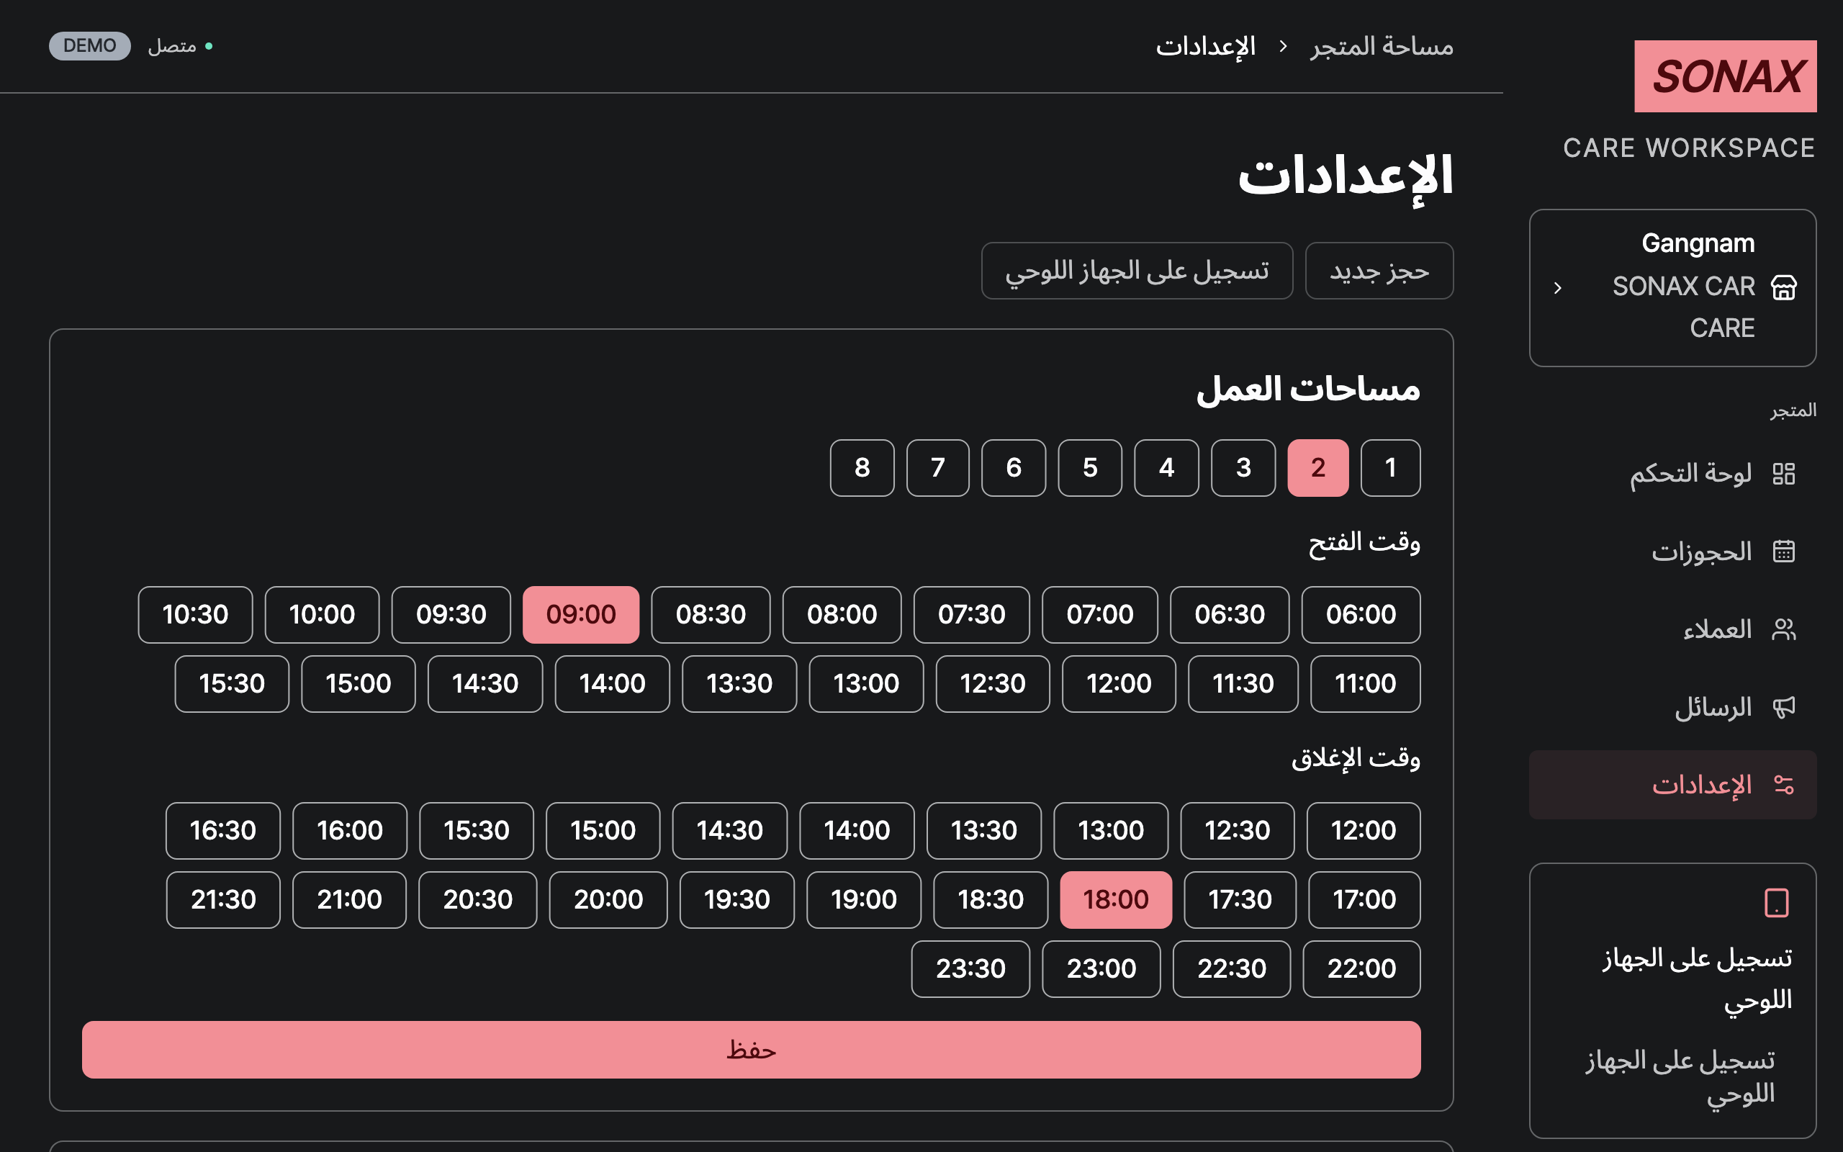The image size is (1843, 1152).
Task: Click the متصل connection status
Action: coord(180,47)
